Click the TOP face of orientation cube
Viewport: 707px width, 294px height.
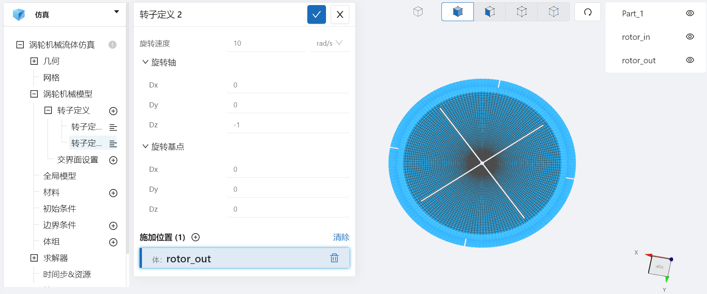pyautogui.click(x=660, y=266)
